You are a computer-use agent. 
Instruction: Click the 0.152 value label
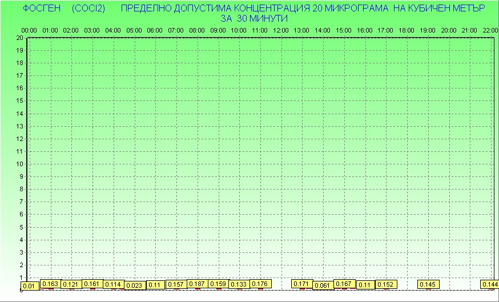tap(386, 284)
